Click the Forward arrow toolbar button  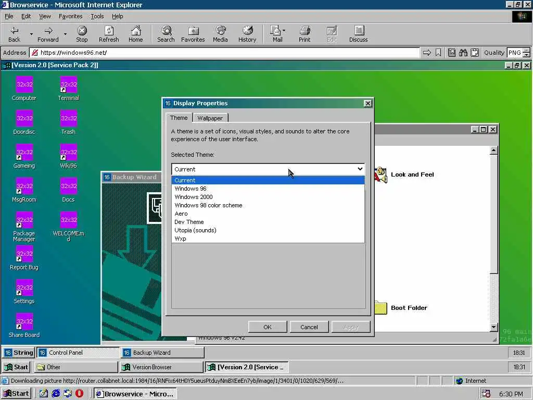coord(48,34)
